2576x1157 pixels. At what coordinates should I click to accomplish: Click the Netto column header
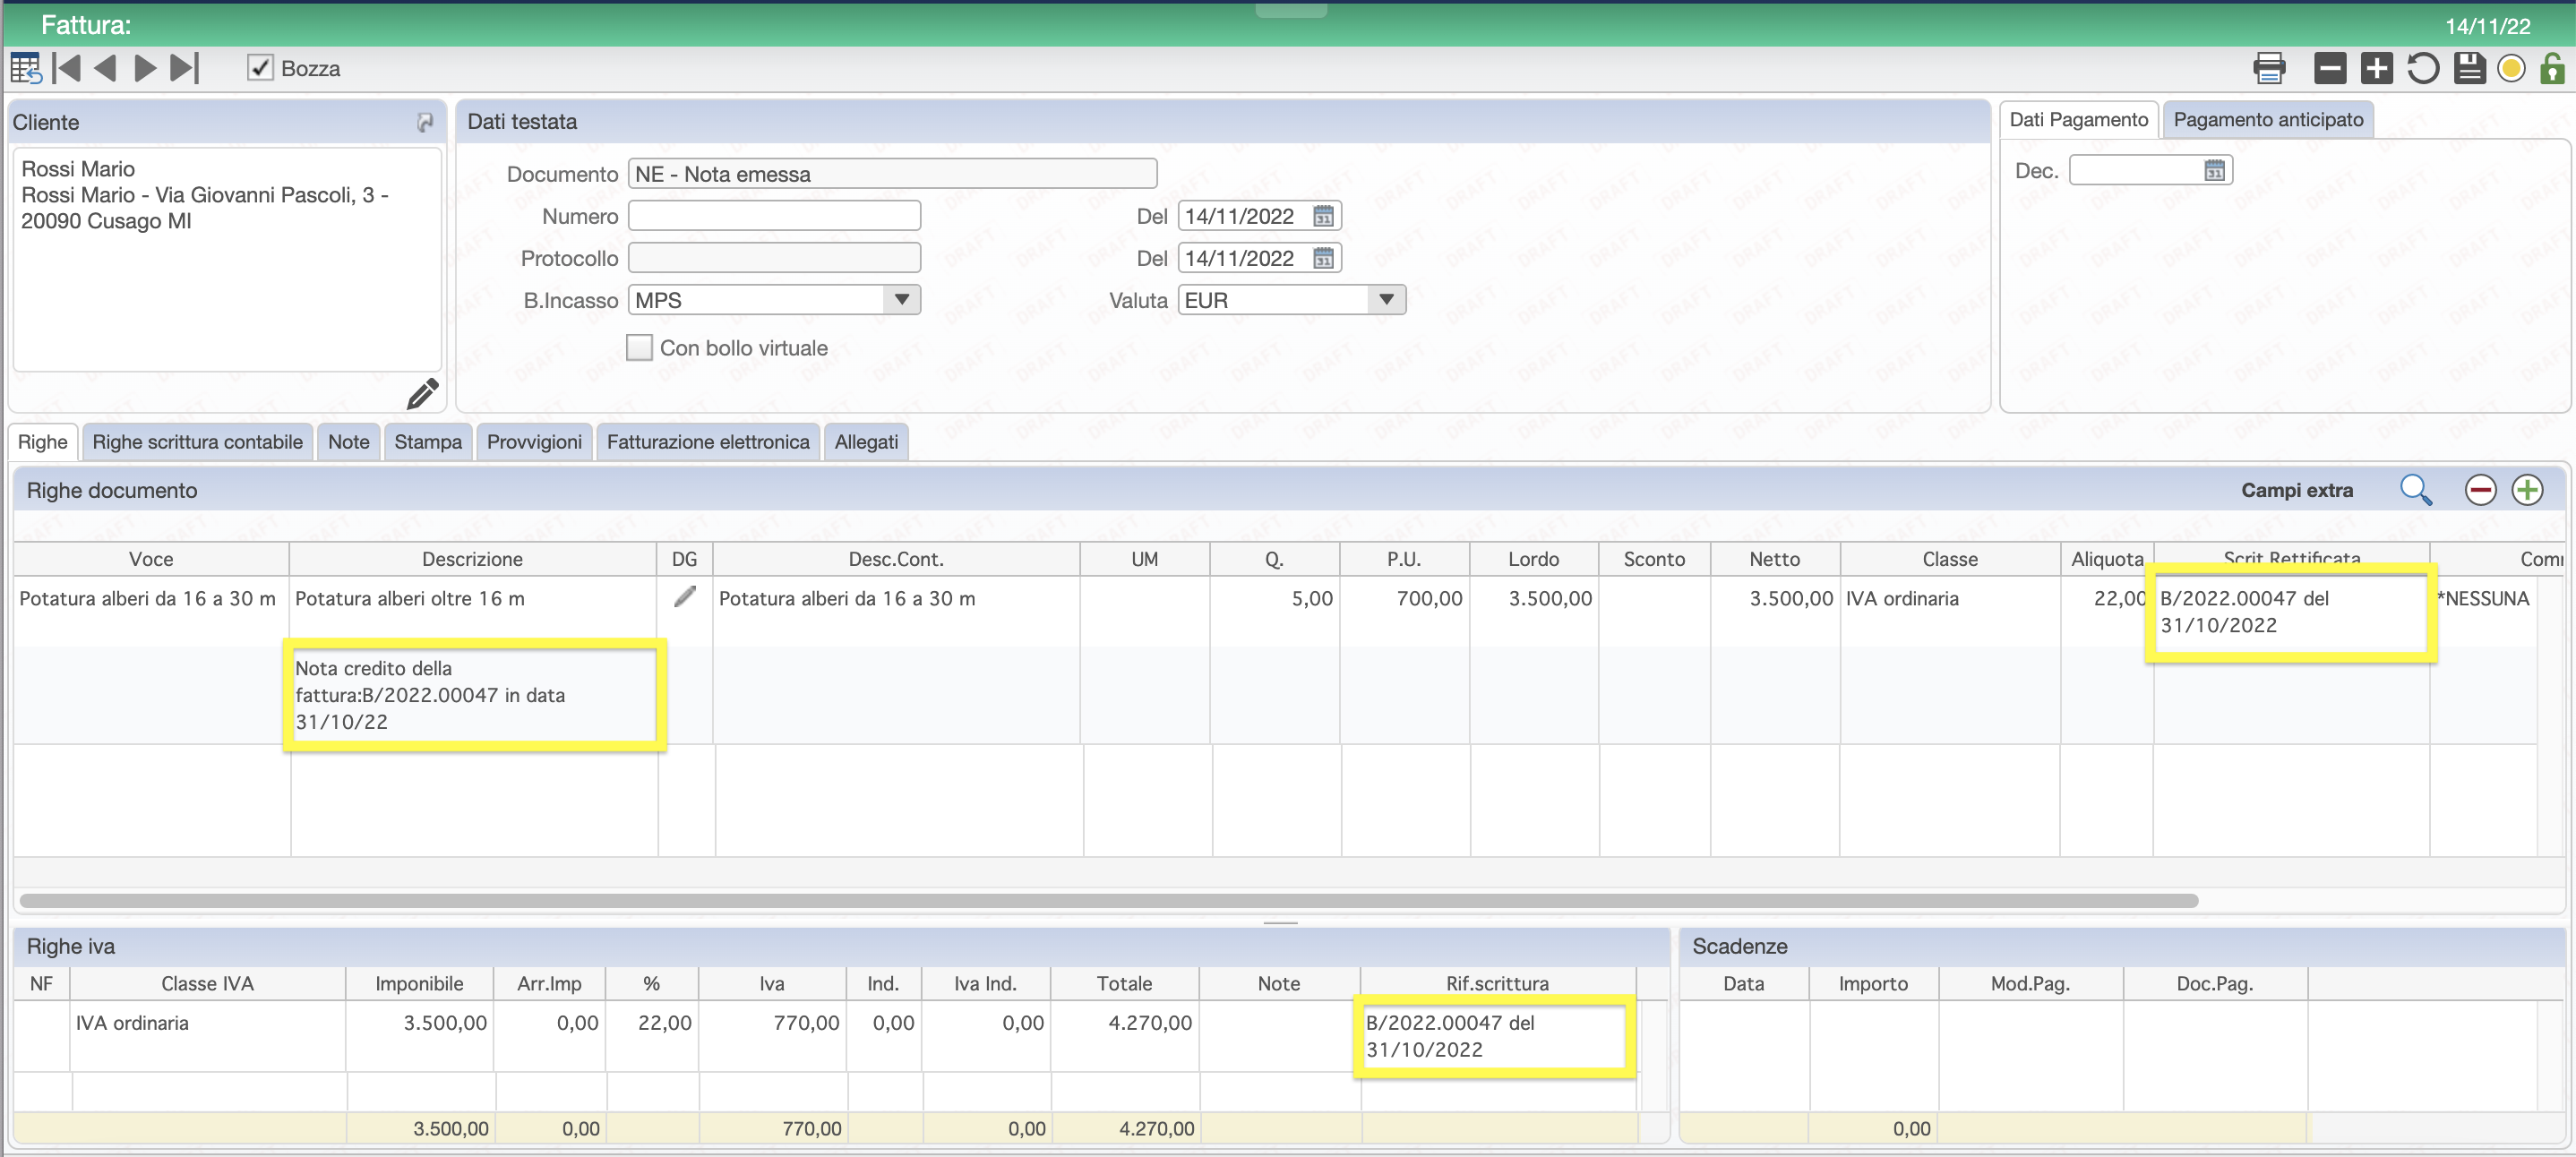(1774, 559)
